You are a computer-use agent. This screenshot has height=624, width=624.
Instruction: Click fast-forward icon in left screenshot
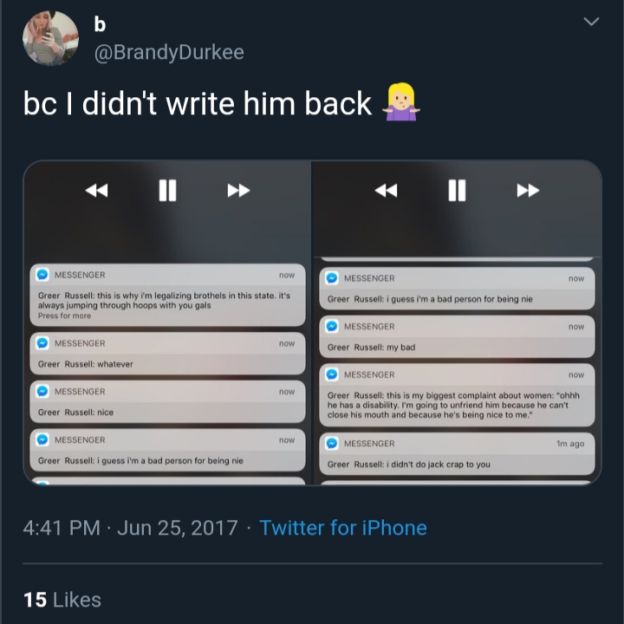[238, 190]
